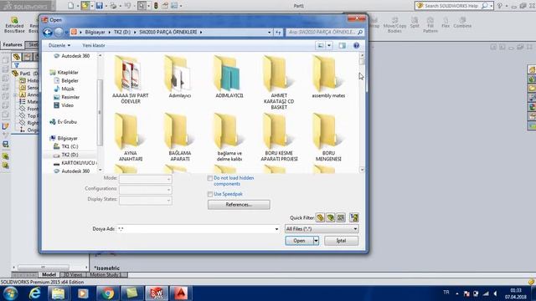Click the Rebuild traffic light icon
536x301 pixels.
156,6
